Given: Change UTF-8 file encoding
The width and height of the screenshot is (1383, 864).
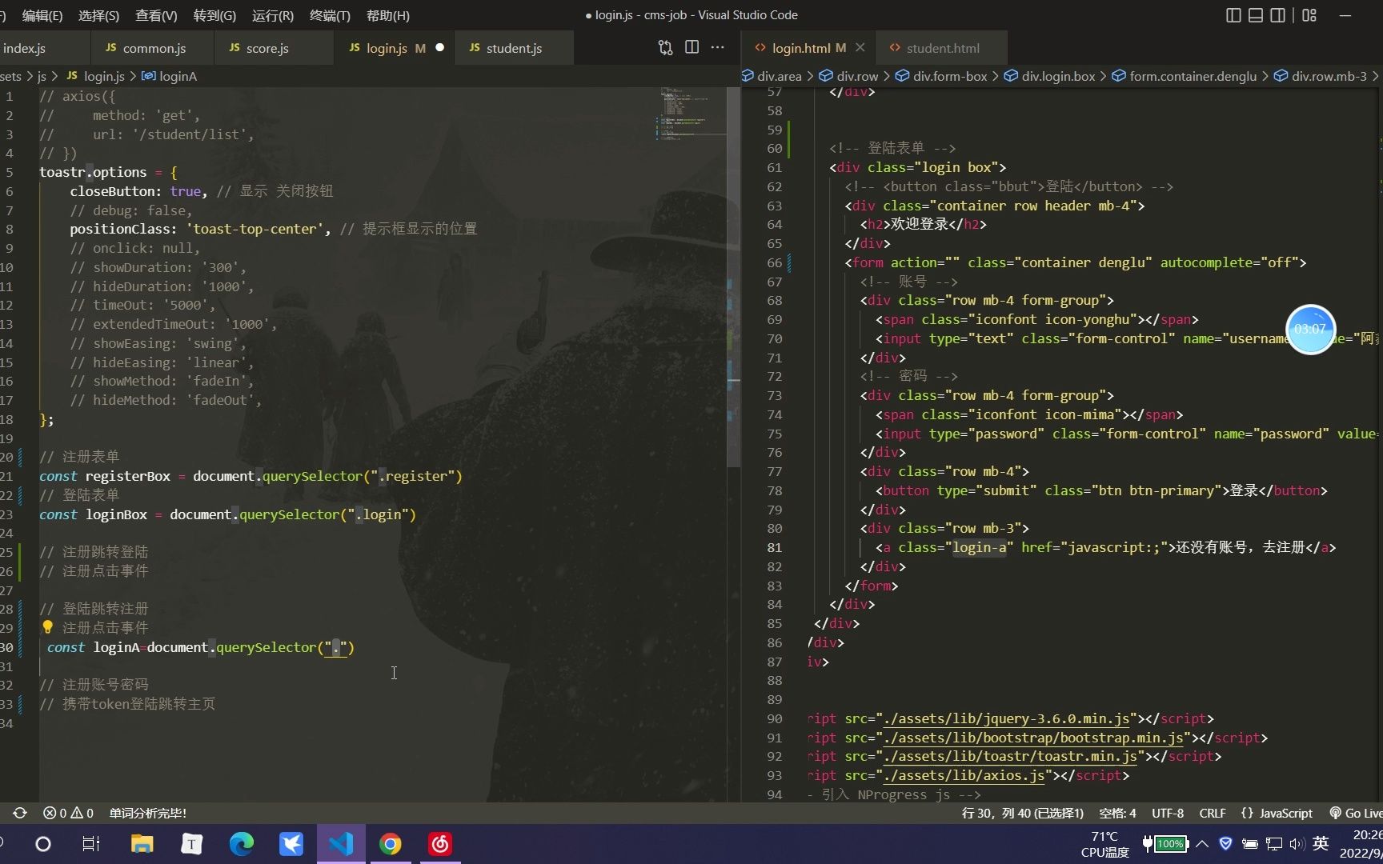Looking at the screenshot, I should (x=1168, y=813).
